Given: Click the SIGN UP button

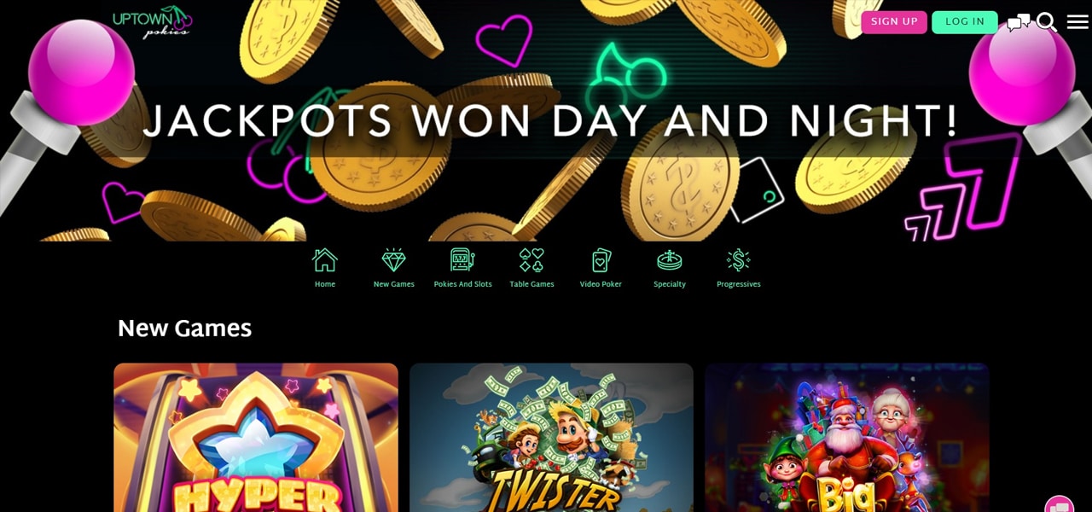Looking at the screenshot, I should tap(894, 22).
